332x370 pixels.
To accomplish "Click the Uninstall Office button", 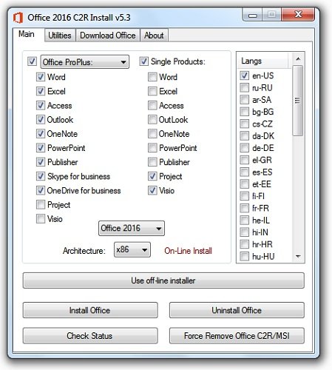I will (x=237, y=310).
